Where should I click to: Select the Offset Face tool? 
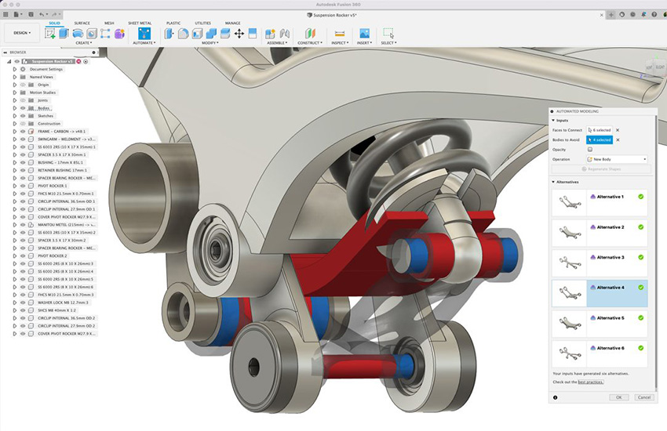point(225,34)
